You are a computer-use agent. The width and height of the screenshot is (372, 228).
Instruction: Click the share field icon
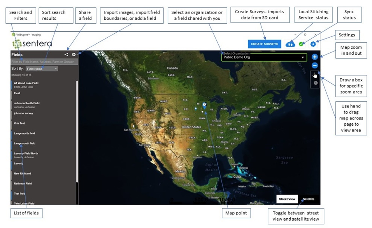[x=66, y=55]
